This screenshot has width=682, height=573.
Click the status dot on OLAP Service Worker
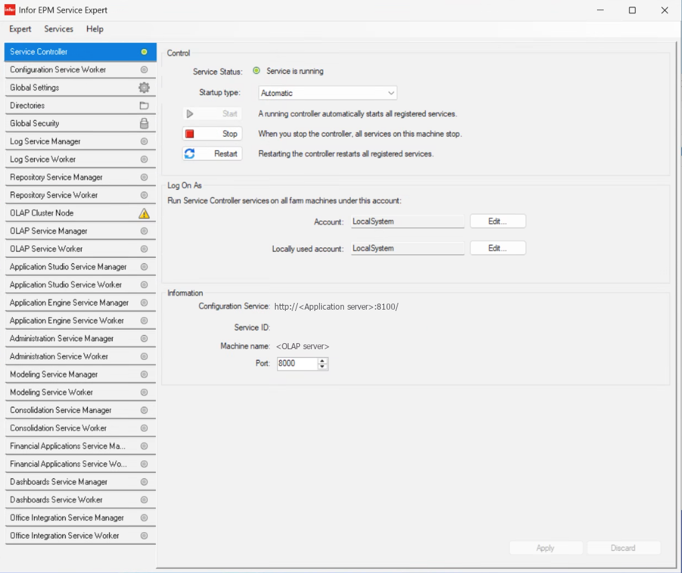click(x=144, y=249)
